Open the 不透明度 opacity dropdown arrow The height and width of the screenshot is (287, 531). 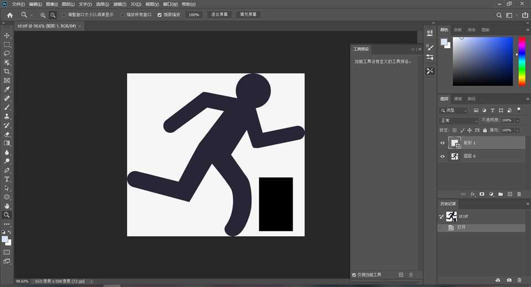(518, 121)
